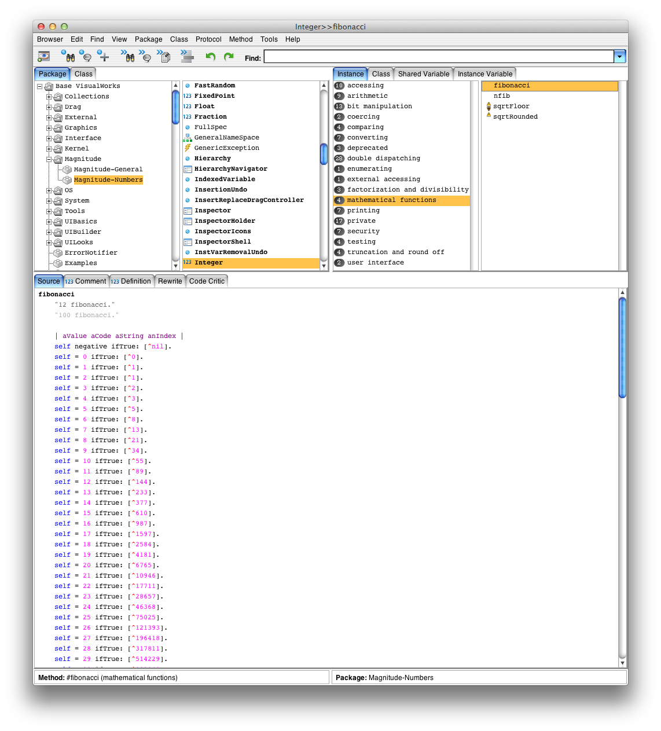Click the double-arrow text lines toolbar icon
Image resolution: width=661 pixels, height=731 pixels.
[187, 56]
